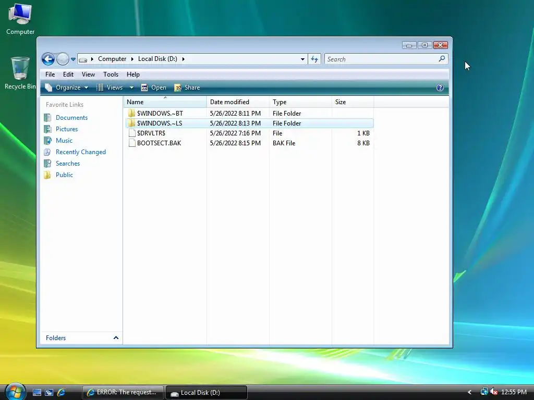Expand the arrow after Computer breadcrumb
The image size is (534, 400).
tap(132, 59)
